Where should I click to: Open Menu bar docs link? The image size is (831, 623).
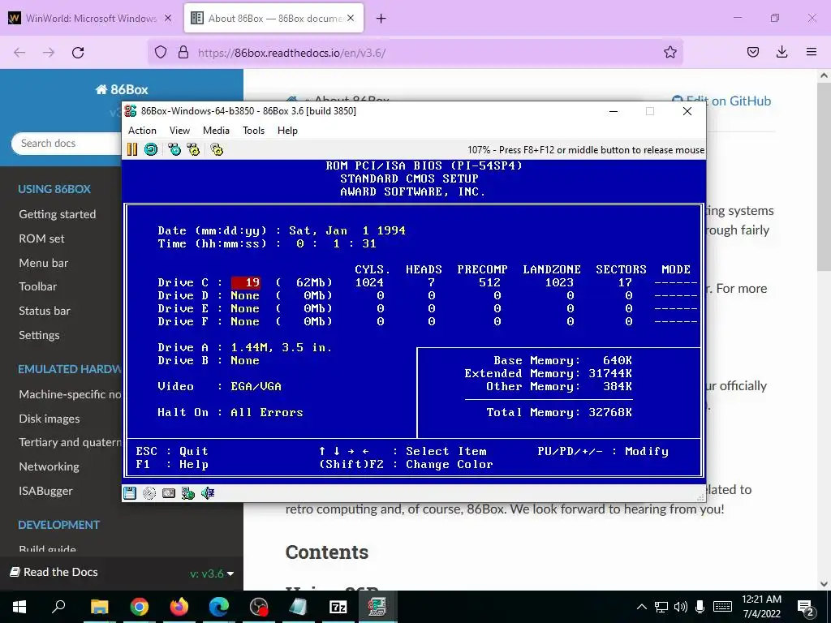(x=44, y=263)
